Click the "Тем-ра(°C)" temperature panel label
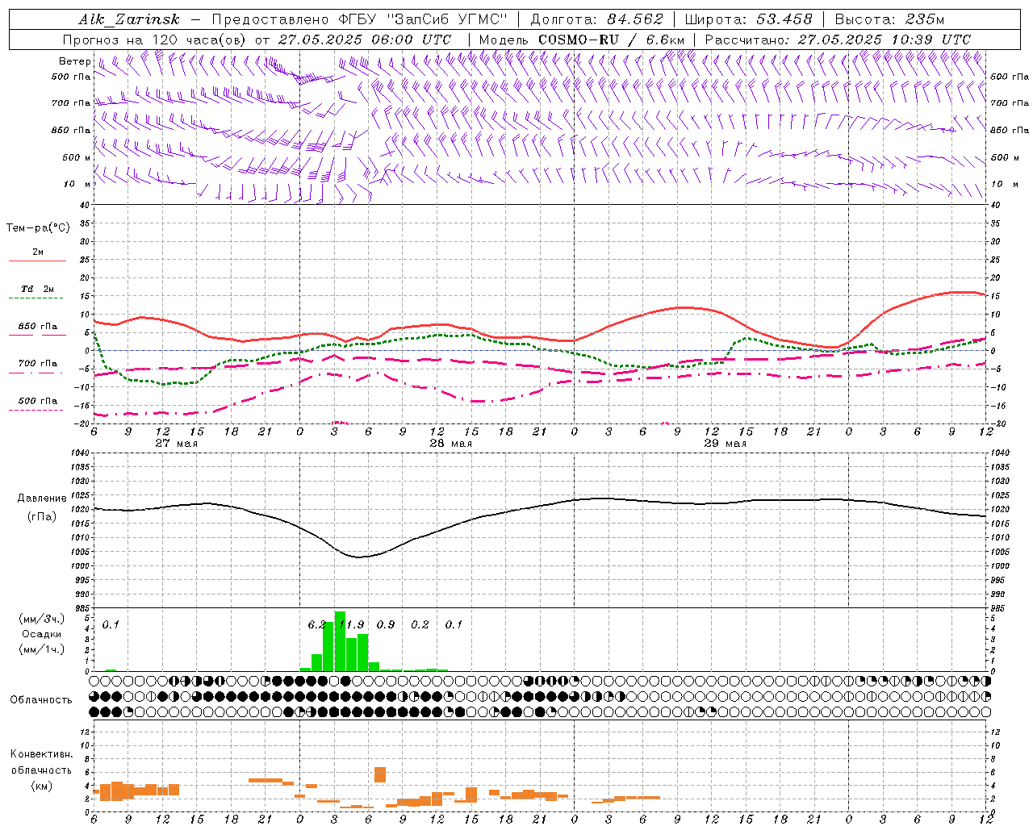This screenshot has width=1033, height=826. (x=38, y=228)
